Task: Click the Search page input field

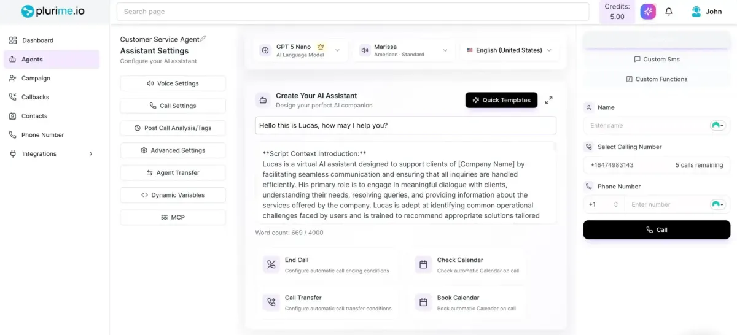Action: [355, 12]
